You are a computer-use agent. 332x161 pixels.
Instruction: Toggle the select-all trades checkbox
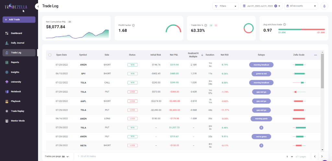[50, 55]
